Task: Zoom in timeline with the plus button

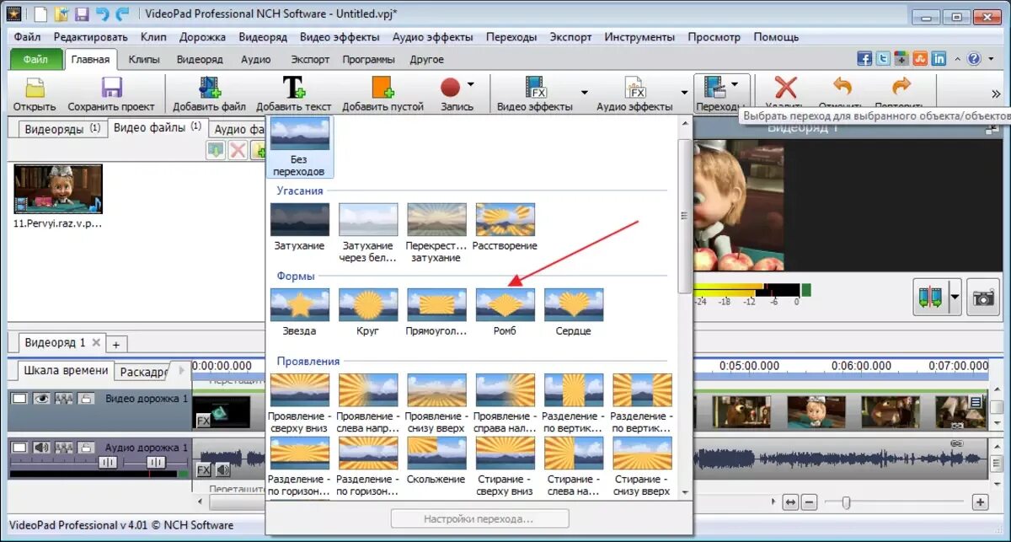Action: [x=980, y=502]
